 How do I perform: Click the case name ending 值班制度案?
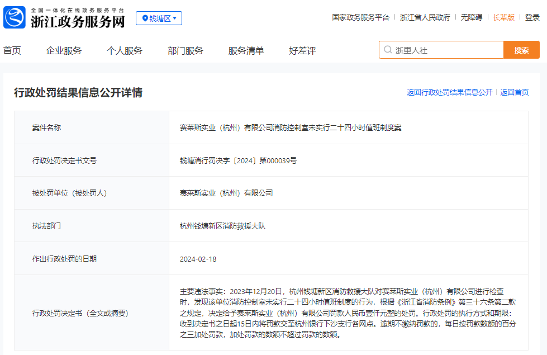(291, 128)
